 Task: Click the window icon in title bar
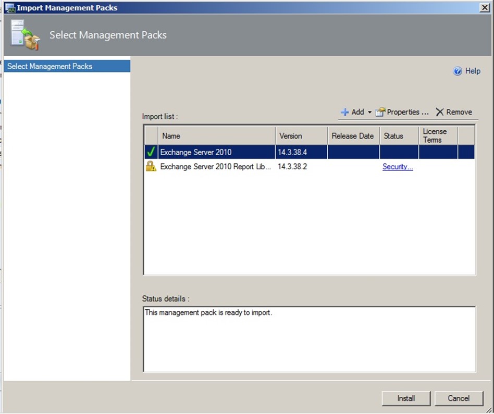click(x=10, y=8)
